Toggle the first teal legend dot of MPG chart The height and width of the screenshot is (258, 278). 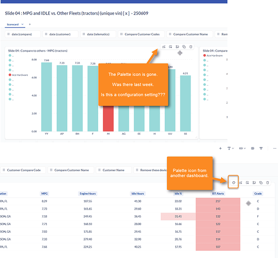click(x=10, y=55)
